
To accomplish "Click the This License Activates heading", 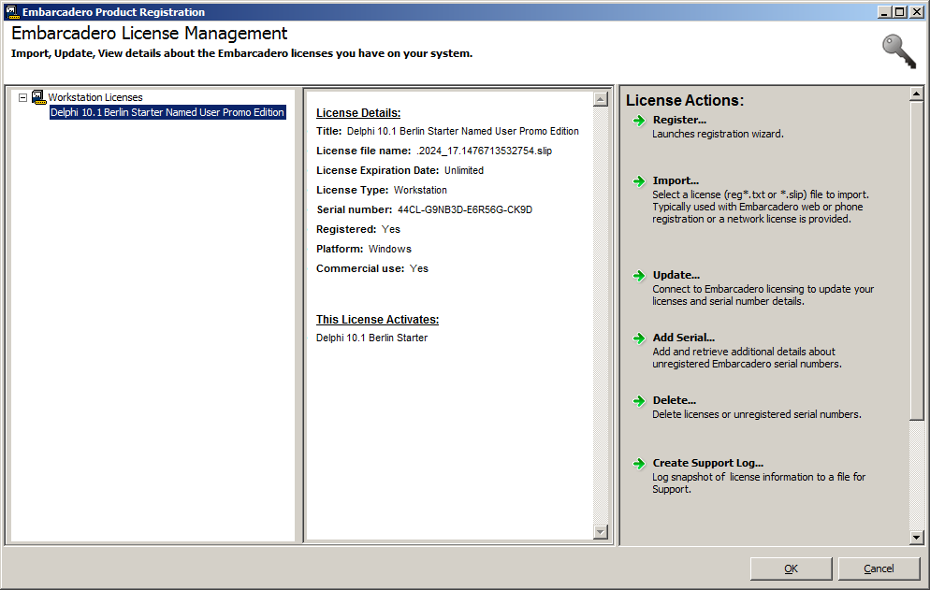I will [377, 320].
